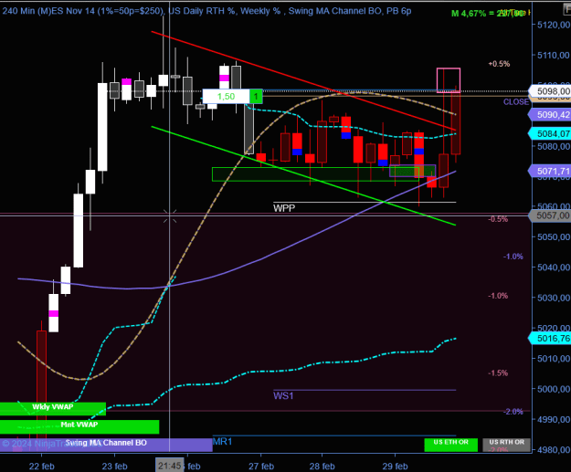
Task: Click the -0.5% level label
Action: tap(498, 219)
